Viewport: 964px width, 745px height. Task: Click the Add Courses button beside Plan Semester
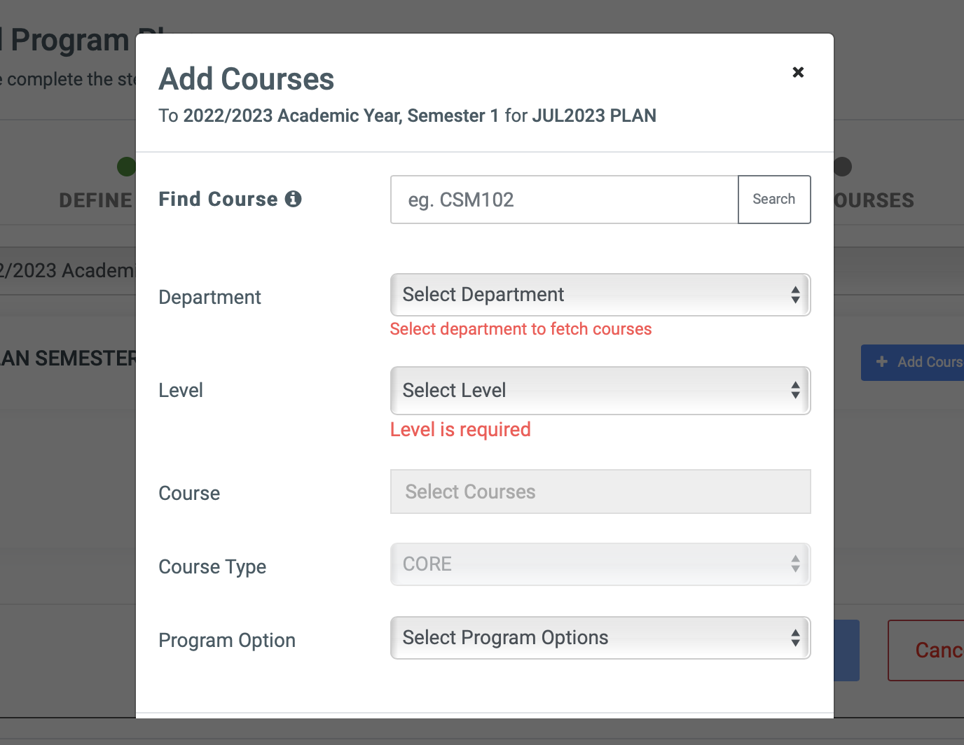point(918,362)
